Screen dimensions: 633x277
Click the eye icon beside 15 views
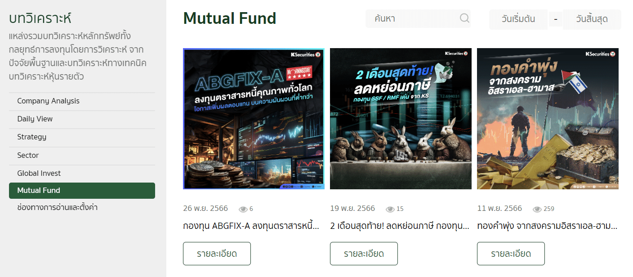coord(390,209)
